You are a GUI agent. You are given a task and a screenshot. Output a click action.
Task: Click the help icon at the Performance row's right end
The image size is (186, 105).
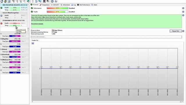[x=183, y=8]
